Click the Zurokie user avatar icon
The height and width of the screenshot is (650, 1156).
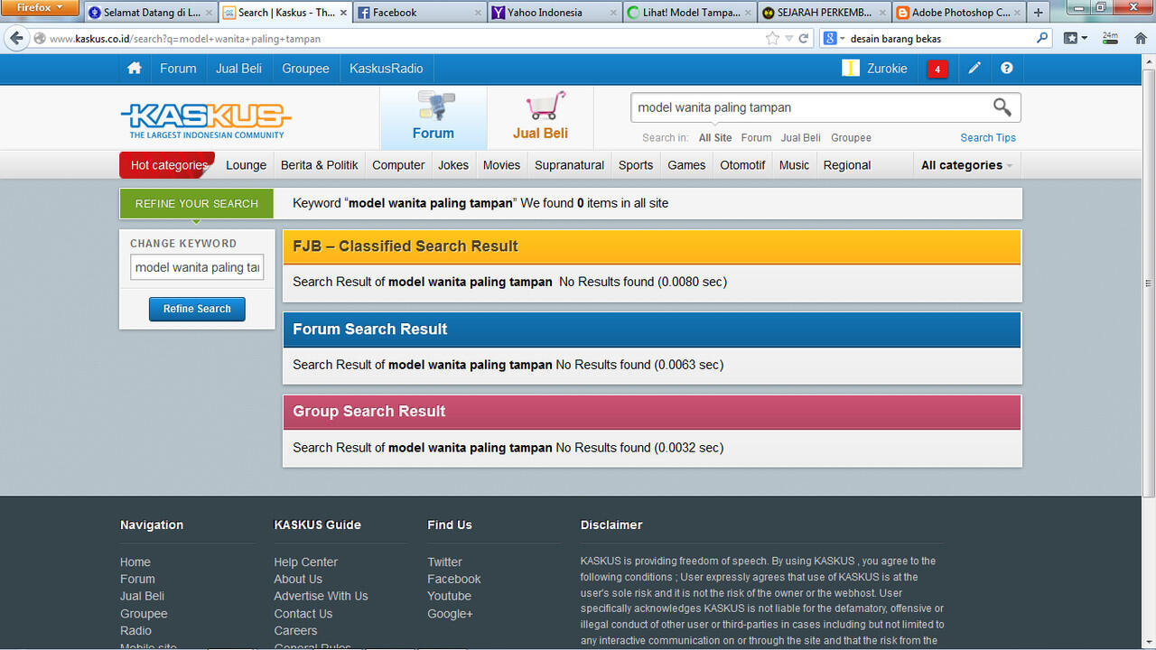click(x=850, y=69)
